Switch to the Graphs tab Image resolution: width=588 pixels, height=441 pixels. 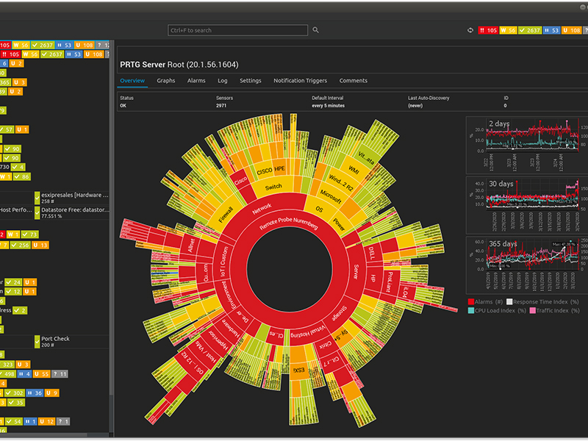[x=166, y=81]
